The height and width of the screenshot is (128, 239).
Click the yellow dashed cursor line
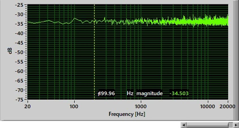click(94, 56)
